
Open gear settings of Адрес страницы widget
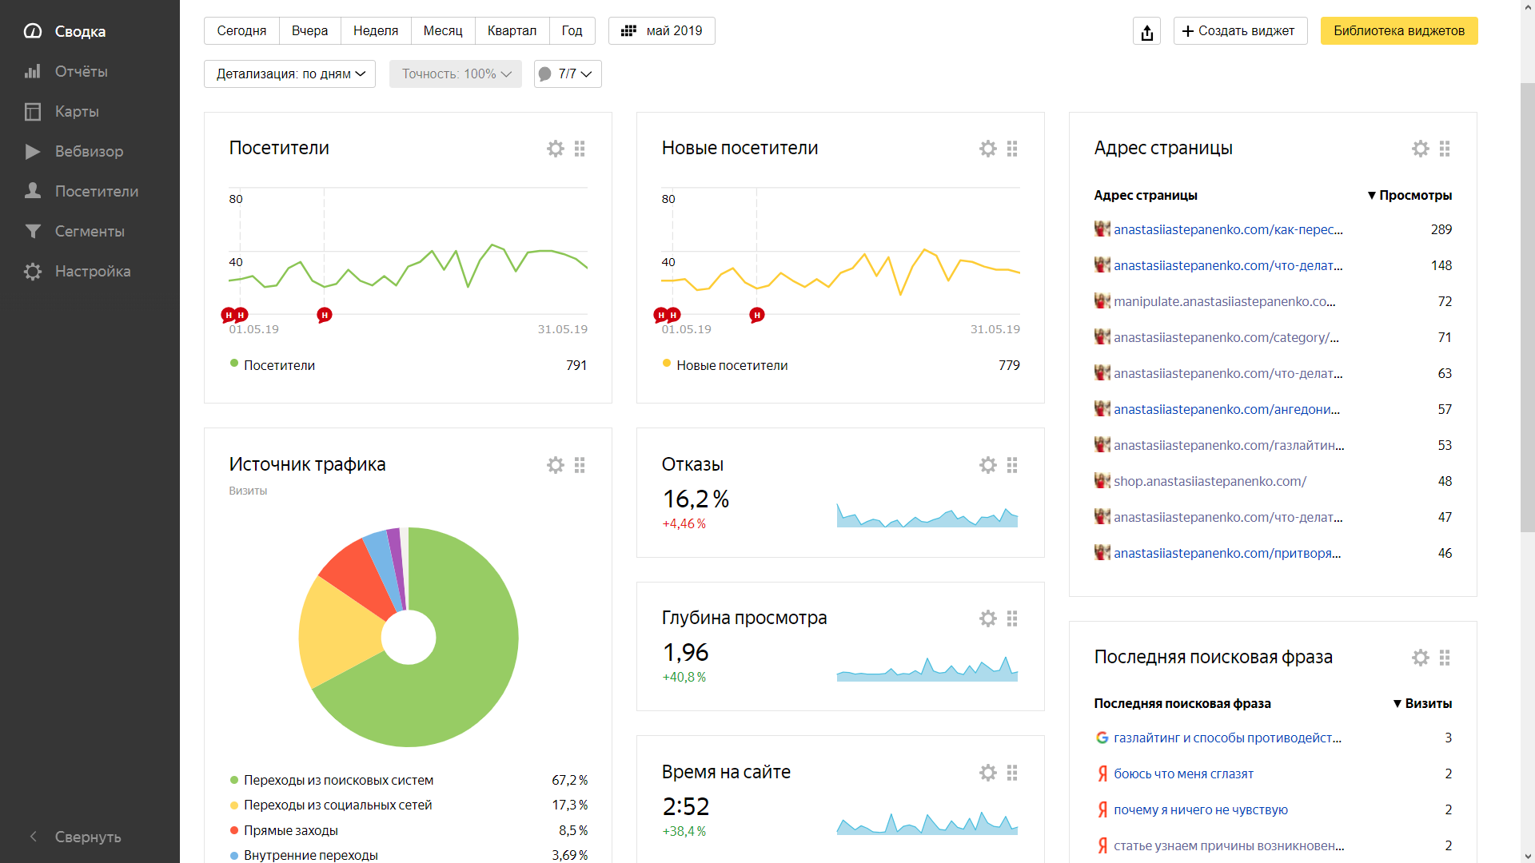coord(1420,149)
